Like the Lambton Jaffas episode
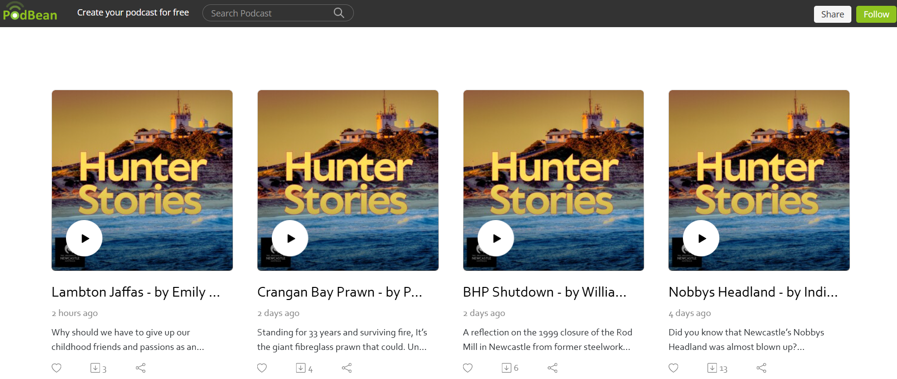Screen dimensions: 897x379 57,368
